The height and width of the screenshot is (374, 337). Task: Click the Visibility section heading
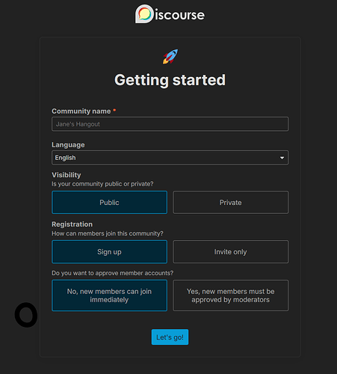[67, 175]
